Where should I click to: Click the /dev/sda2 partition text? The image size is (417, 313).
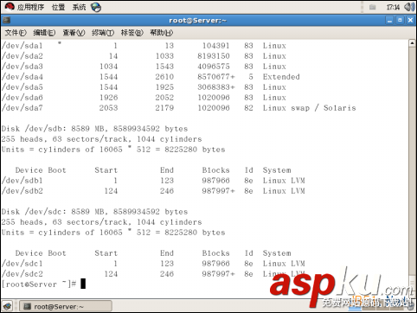22,56
